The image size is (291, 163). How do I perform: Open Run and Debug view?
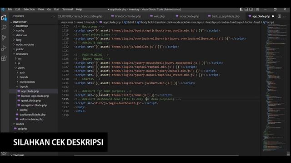coord(4,48)
